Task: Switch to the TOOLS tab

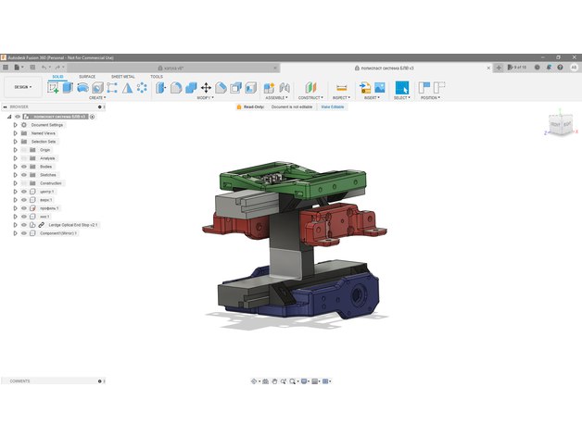Action: point(157,77)
